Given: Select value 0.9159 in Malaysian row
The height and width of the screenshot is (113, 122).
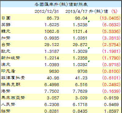Looking at the screenshot, I should click(111, 98).
